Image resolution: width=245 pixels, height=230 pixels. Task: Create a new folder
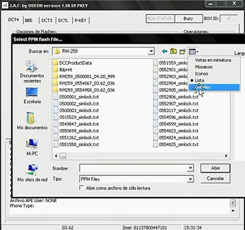182,51
